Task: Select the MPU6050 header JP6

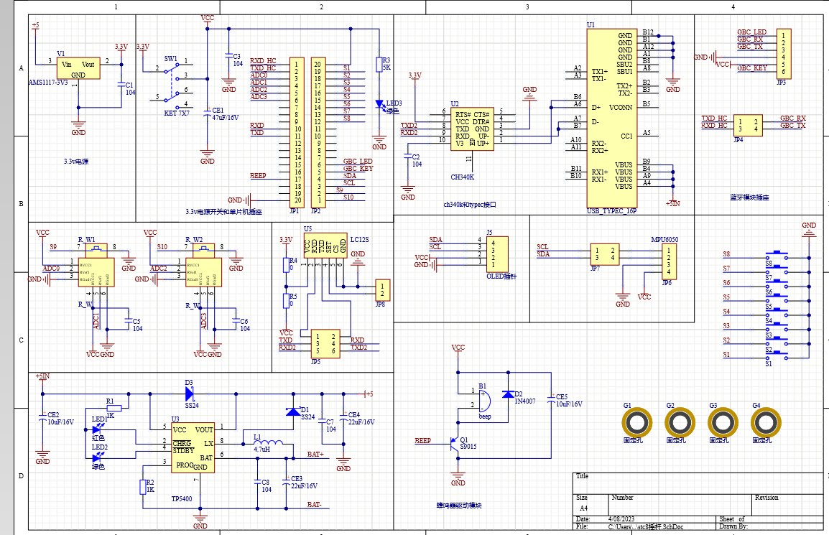Action: coord(668,260)
